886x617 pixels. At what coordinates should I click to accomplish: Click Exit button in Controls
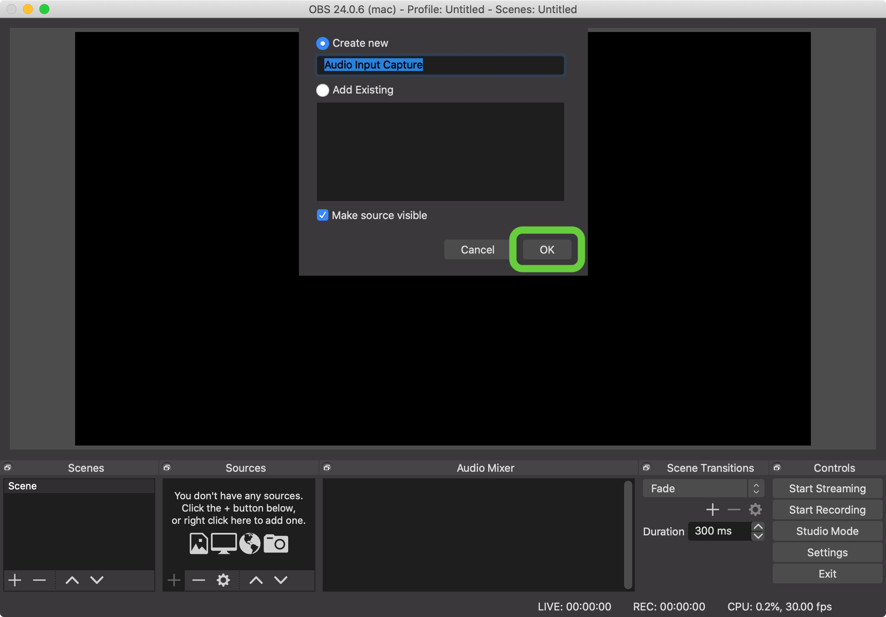click(x=827, y=574)
